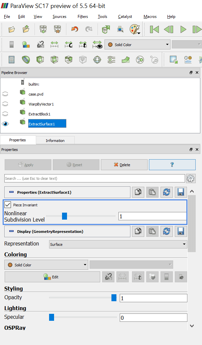Image resolution: width=202 pixels, height=345 pixels.
Task: Switch to the Information tab
Action: tap(55, 141)
